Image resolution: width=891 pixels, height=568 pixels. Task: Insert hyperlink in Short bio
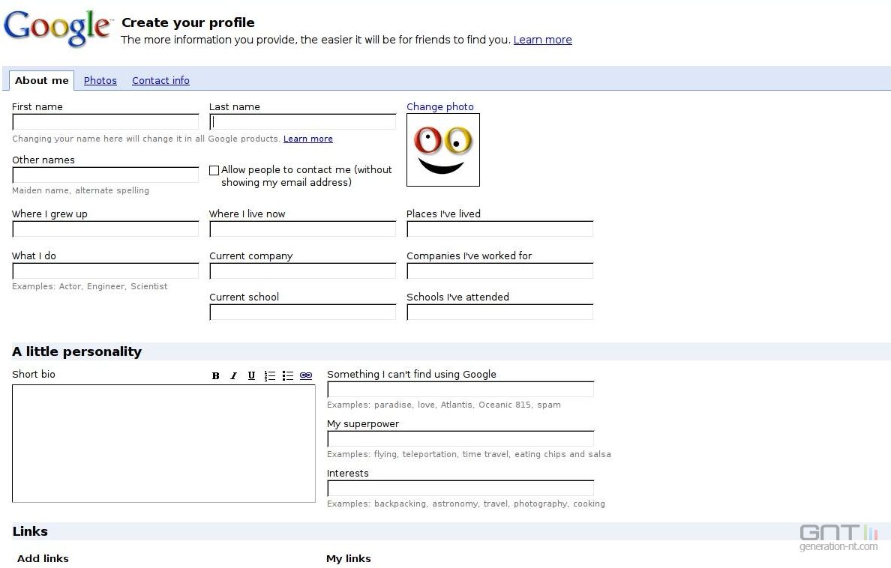click(x=306, y=375)
